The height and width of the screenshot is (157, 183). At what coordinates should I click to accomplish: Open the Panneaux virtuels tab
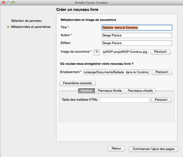tap(140, 91)
